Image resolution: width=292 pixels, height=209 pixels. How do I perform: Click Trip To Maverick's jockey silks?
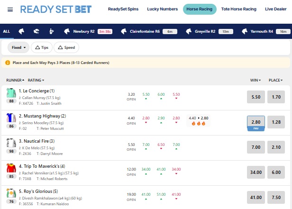coord(11,168)
